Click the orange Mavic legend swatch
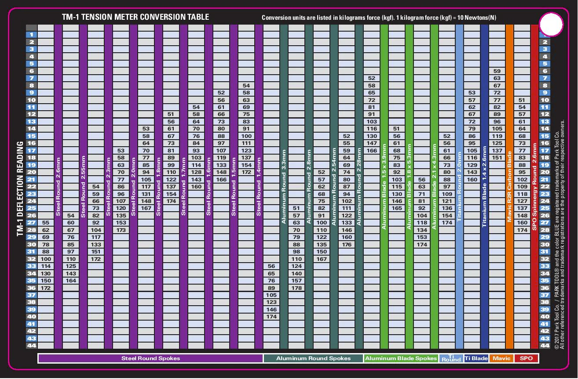The height and width of the screenshot is (379, 578). (x=501, y=358)
